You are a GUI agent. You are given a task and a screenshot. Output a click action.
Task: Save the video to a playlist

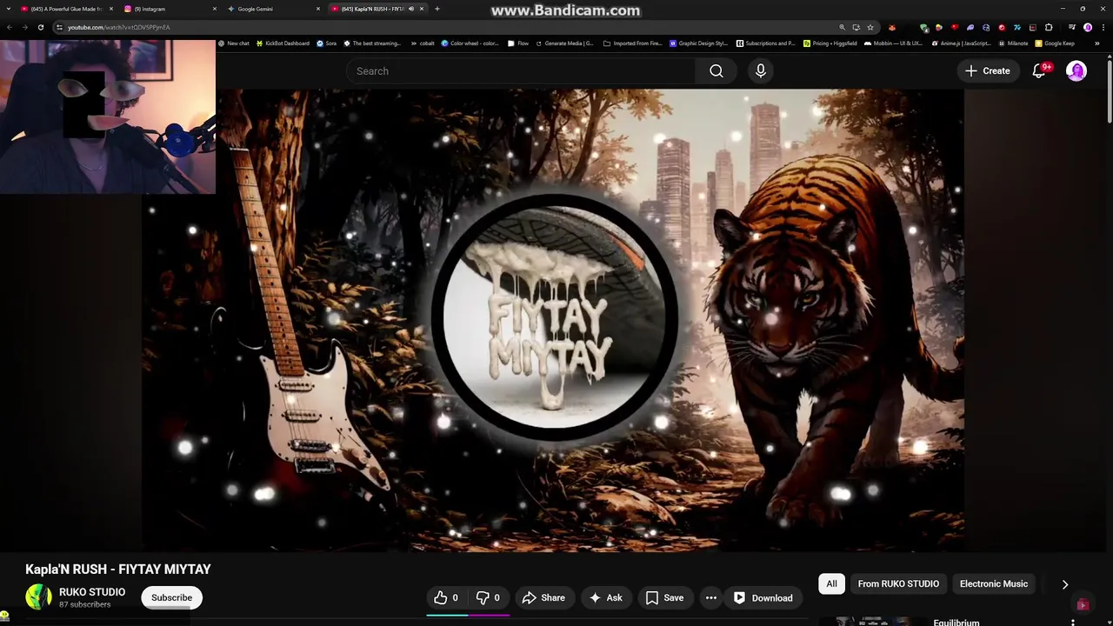[x=664, y=597]
